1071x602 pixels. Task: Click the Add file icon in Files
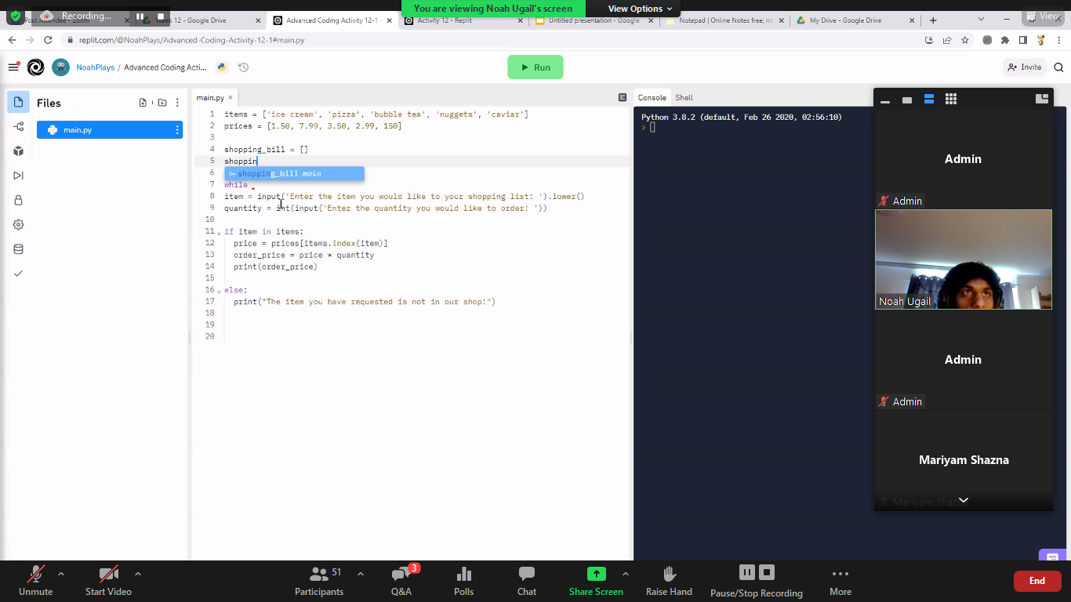click(143, 103)
